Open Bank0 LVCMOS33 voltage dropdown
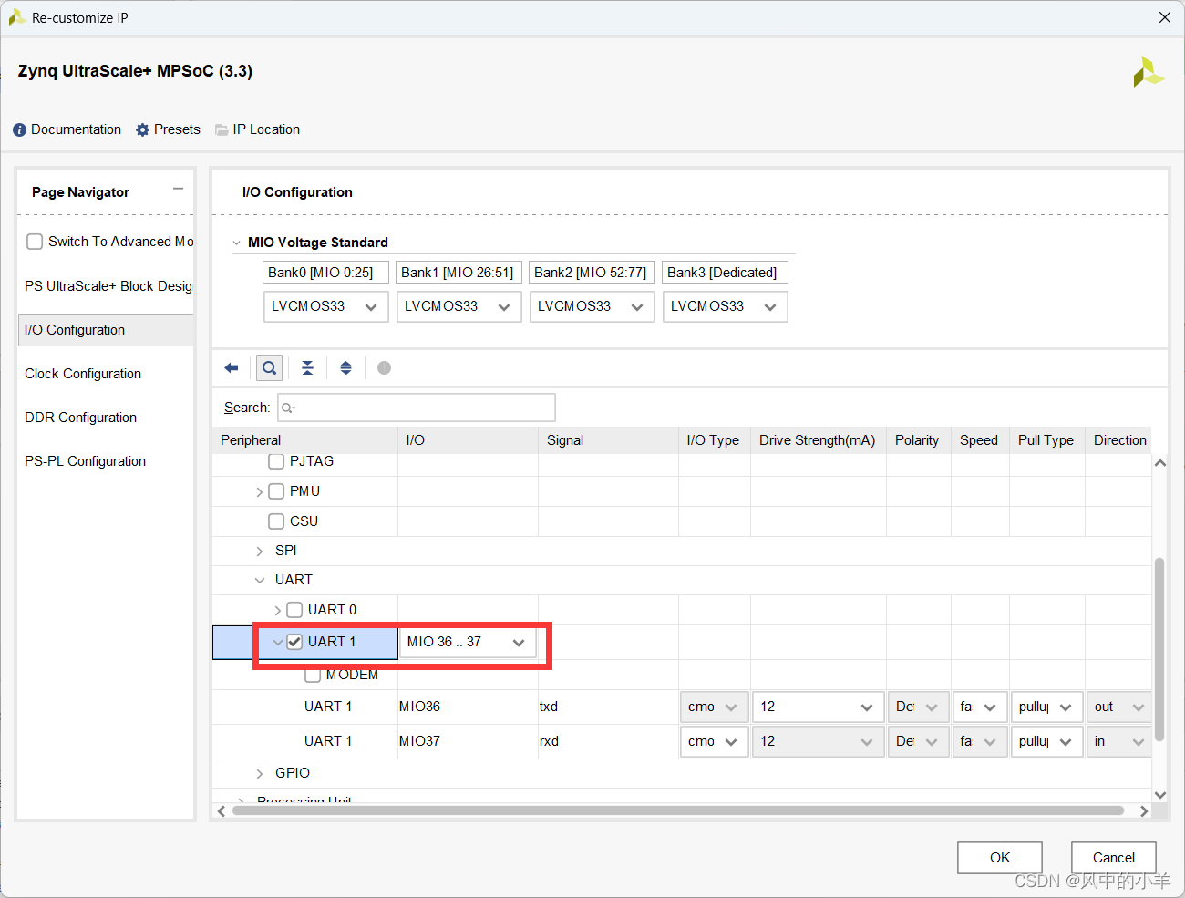This screenshot has height=898, width=1185. click(x=325, y=306)
